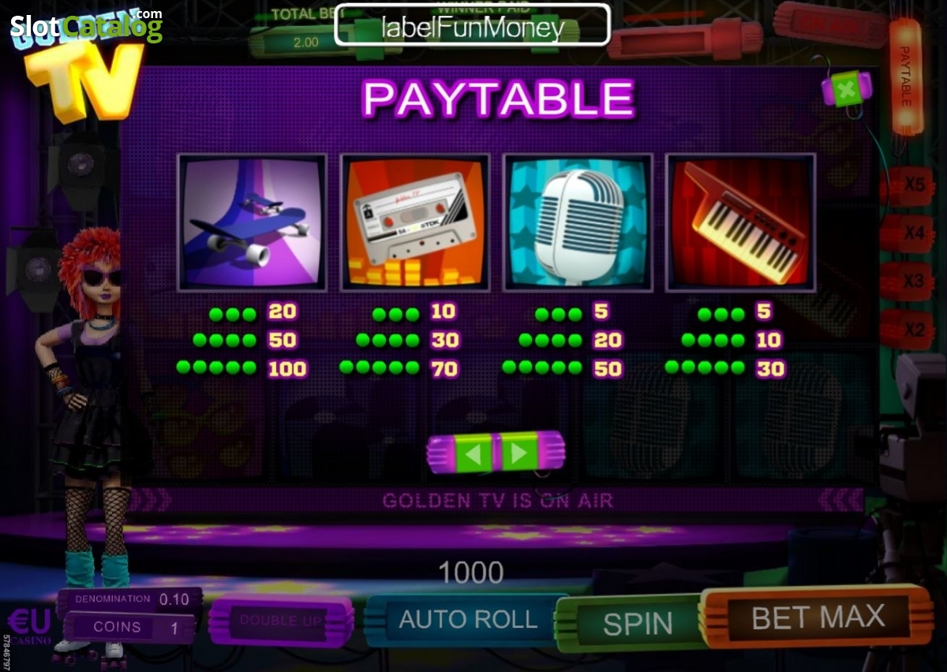
Task: Click the DOUBLE UP button
Action: pyautogui.click(x=281, y=621)
